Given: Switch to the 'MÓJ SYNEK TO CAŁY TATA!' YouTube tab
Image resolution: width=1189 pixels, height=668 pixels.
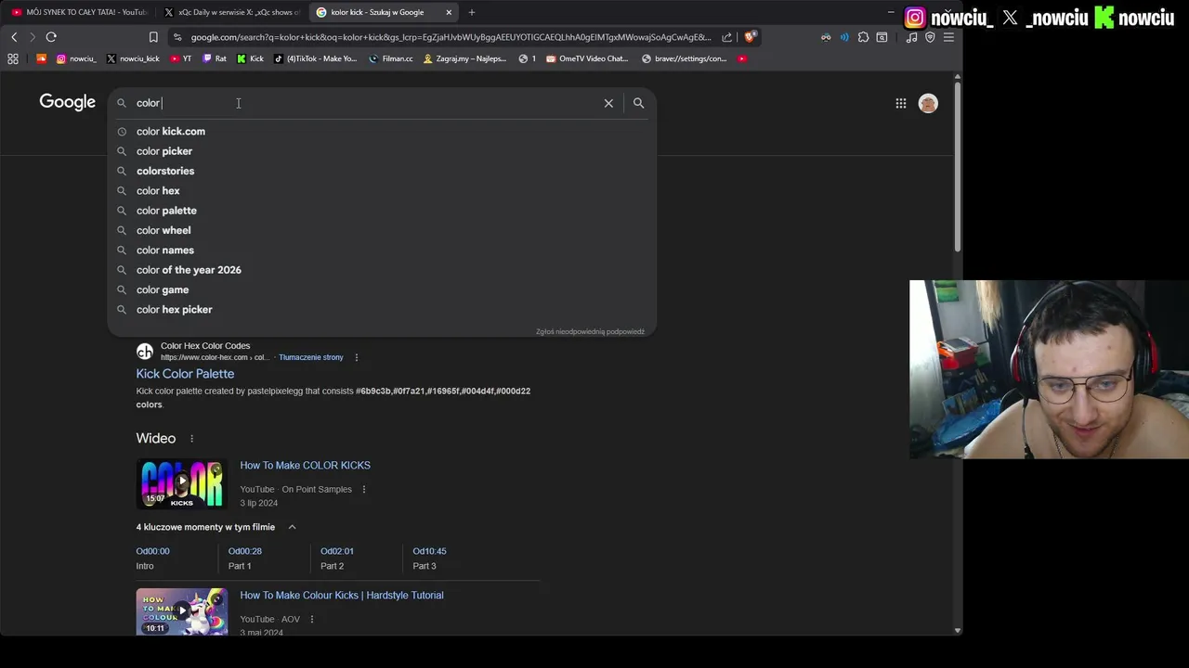Looking at the screenshot, I should coord(78,12).
